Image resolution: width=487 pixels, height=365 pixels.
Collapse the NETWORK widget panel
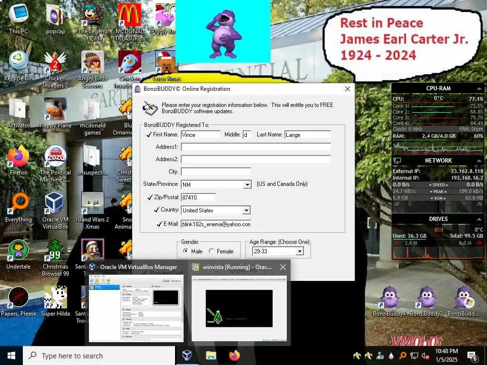tap(478, 161)
